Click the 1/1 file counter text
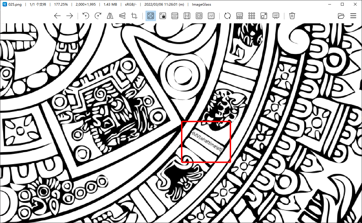This screenshot has height=223, width=362. tap(38, 4)
